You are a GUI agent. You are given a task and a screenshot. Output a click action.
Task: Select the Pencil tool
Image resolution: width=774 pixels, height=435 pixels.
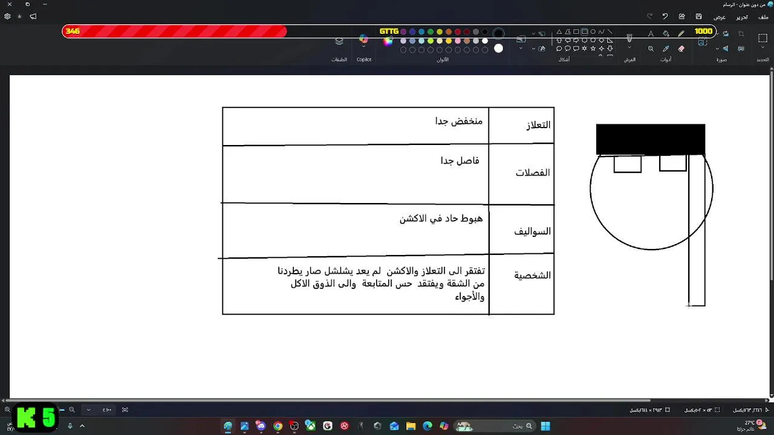point(681,34)
